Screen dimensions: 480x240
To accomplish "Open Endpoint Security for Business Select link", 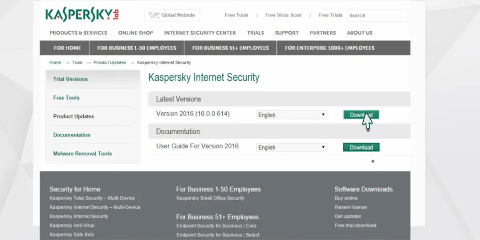I will [218, 235].
